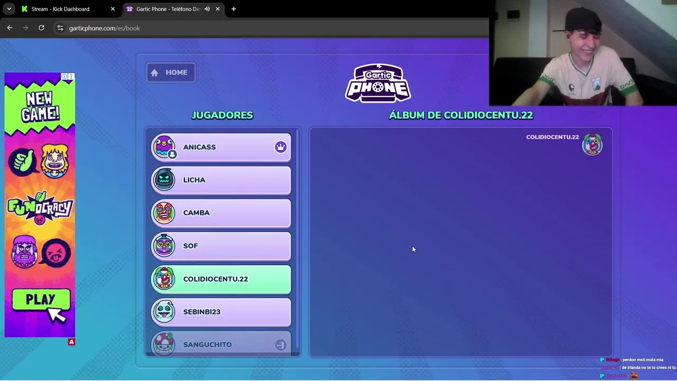
Task: Click SEBINBI23's skull avatar
Action: [x=164, y=312]
